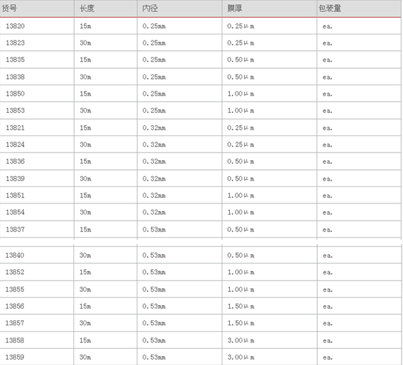403x365 pixels.
Task: Click item number 13824
Action: tap(15, 144)
